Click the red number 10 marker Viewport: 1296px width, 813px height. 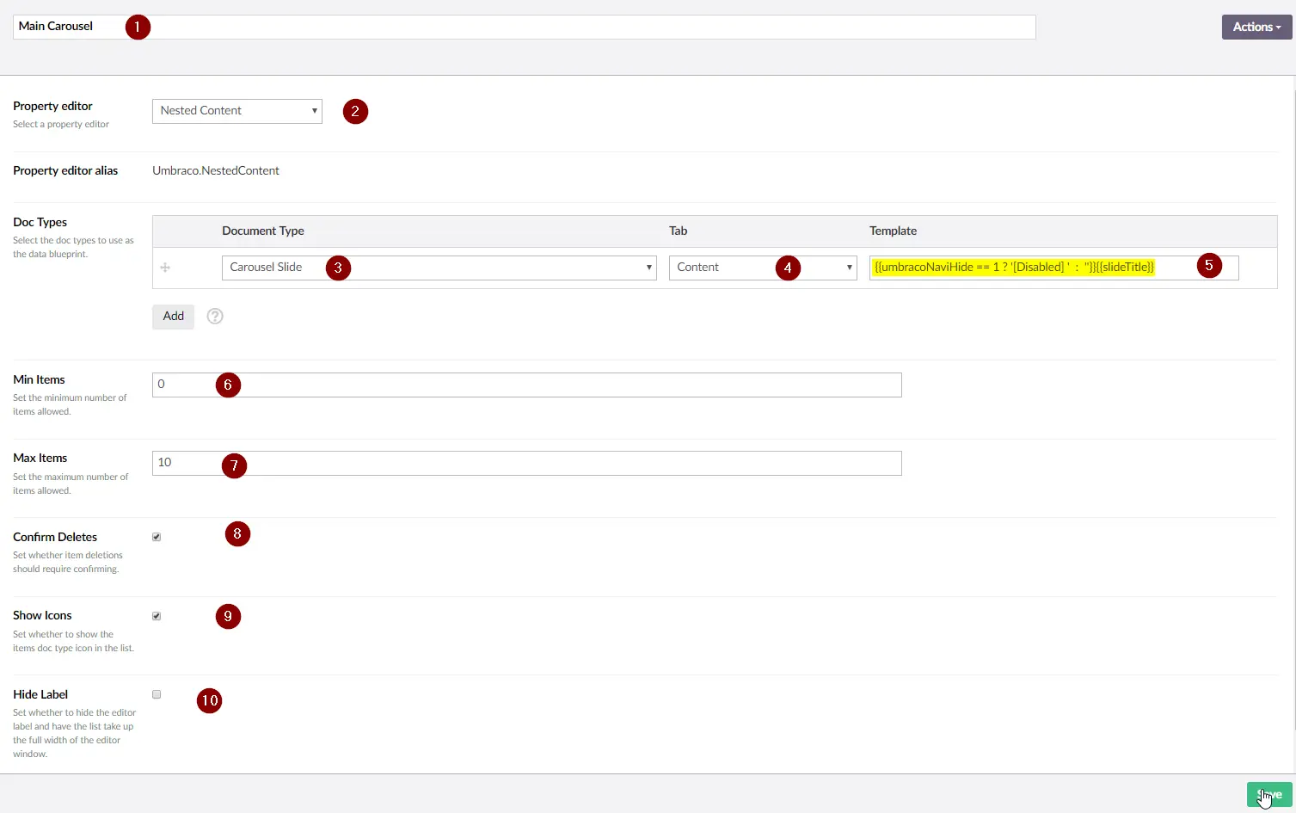coord(209,701)
